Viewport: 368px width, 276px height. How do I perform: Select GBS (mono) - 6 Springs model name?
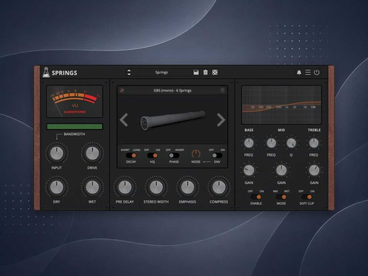pyautogui.click(x=172, y=90)
